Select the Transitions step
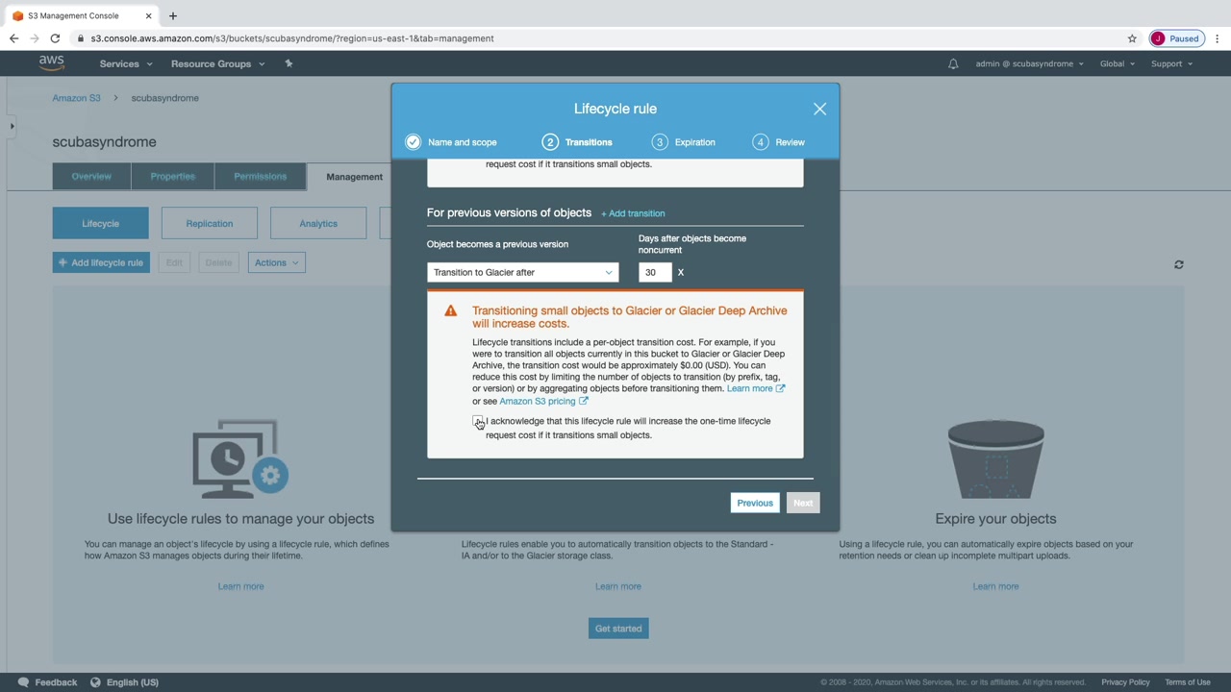This screenshot has height=692, width=1231. click(577, 142)
